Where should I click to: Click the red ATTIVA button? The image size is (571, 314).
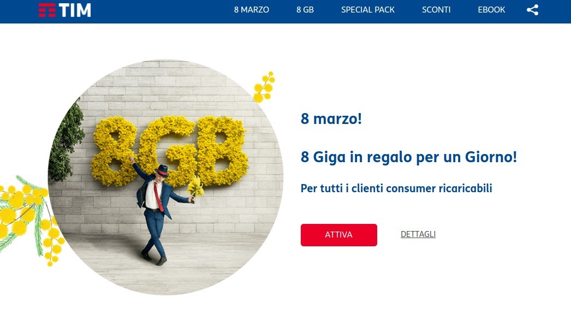click(x=338, y=235)
